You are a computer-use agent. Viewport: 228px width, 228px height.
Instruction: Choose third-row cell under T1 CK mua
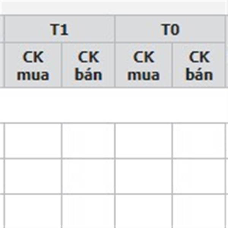33,211
